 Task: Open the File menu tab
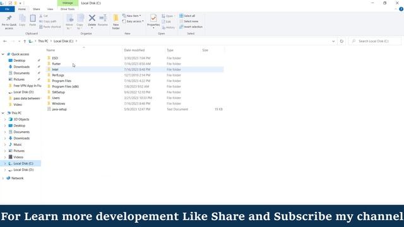[7, 9]
